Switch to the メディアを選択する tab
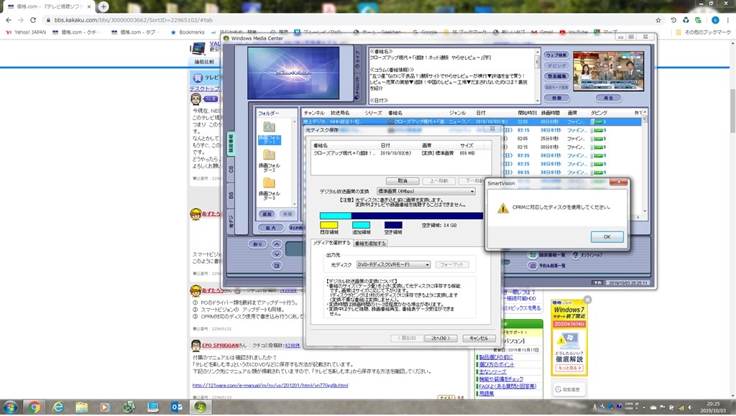The width and height of the screenshot is (736, 416). coord(332,243)
